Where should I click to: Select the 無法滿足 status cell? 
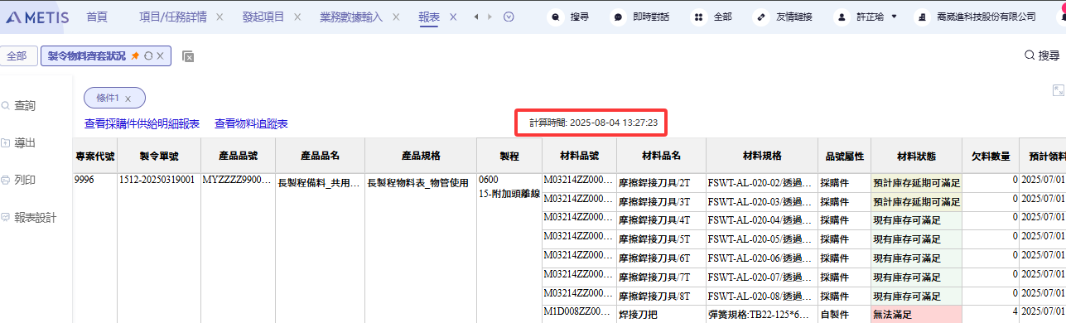tap(916, 315)
